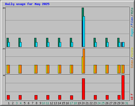The height and width of the screenshot is (106, 135).
Task: Click the 'Daily usage for May 2025' title
Action: click(27, 4)
